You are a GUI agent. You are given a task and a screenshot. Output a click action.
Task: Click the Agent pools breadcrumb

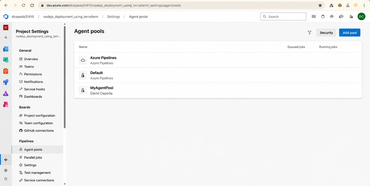pyautogui.click(x=138, y=16)
